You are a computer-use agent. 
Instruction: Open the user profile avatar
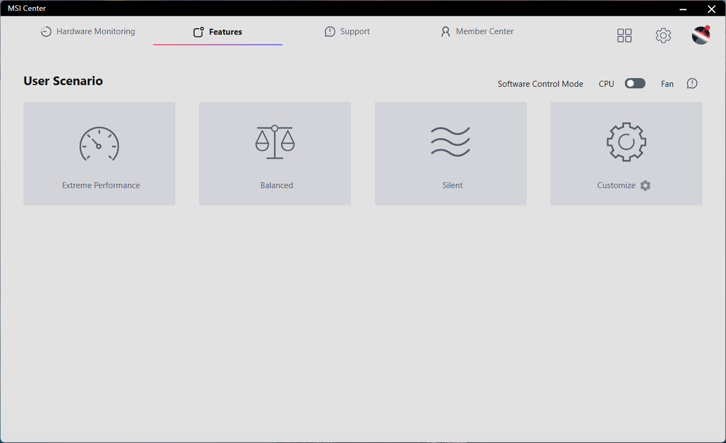[x=701, y=35]
